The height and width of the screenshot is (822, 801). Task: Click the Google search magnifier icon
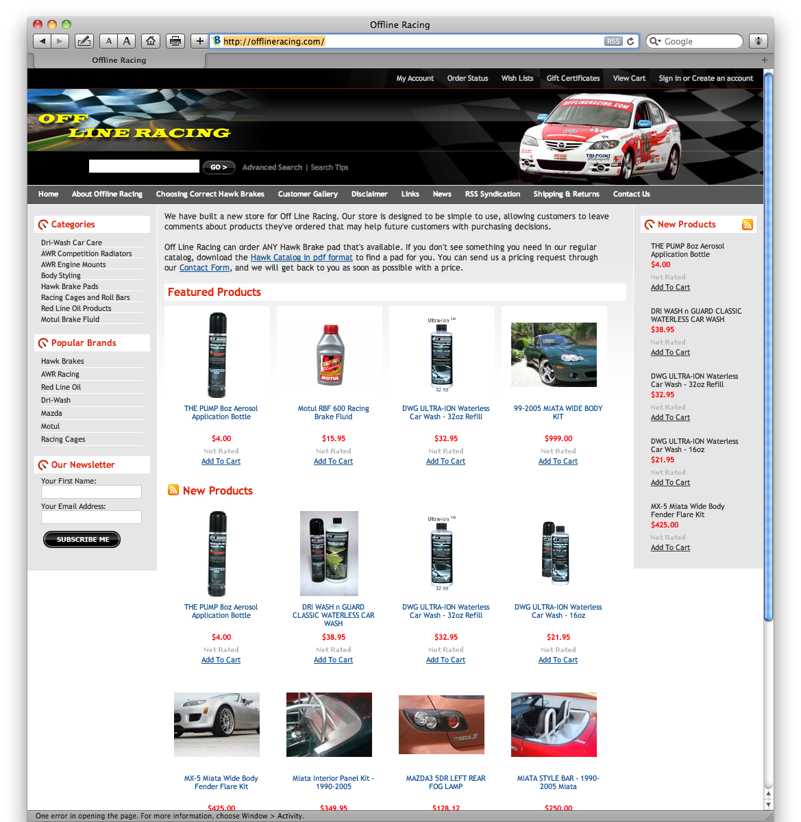click(x=655, y=41)
